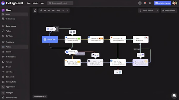179x100 pixels.
Task: Select the SMS Veatign node
Action: tap(118, 63)
